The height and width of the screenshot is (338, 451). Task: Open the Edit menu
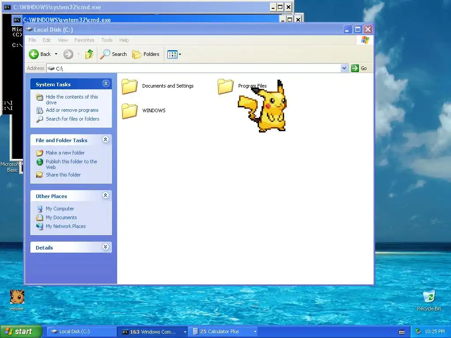point(47,40)
